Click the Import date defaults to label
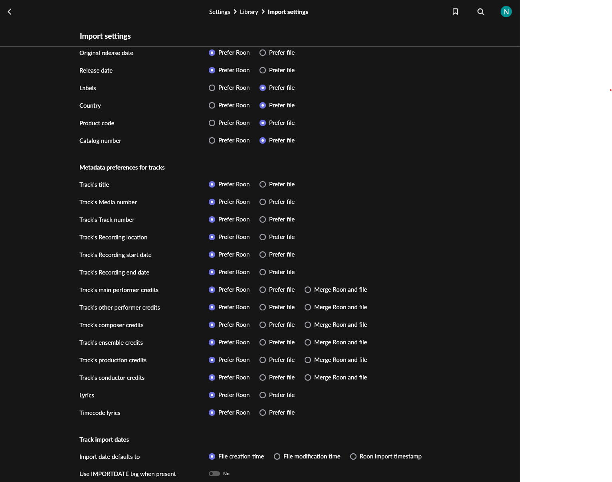Image resolution: width=612 pixels, height=482 pixels. (x=109, y=457)
